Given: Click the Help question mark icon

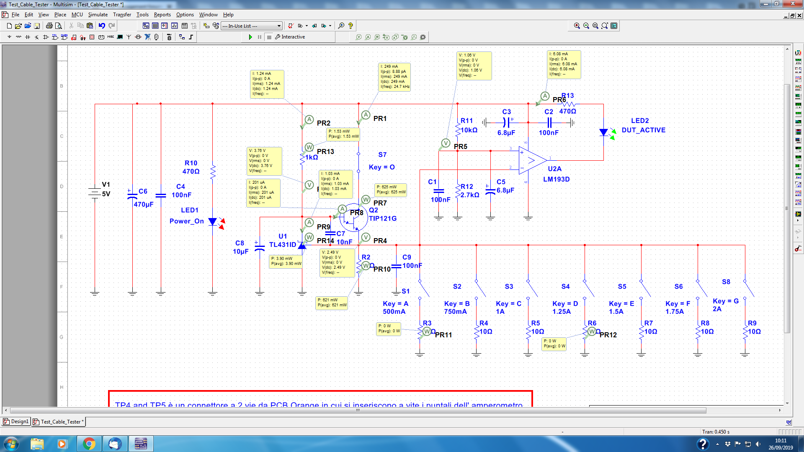Looking at the screenshot, I should pos(350,26).
